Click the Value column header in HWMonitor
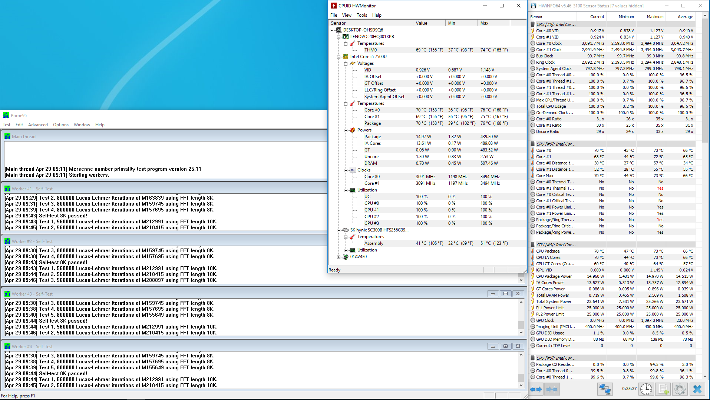Viewport: 710px width, 400px height. tap(429, 23)
